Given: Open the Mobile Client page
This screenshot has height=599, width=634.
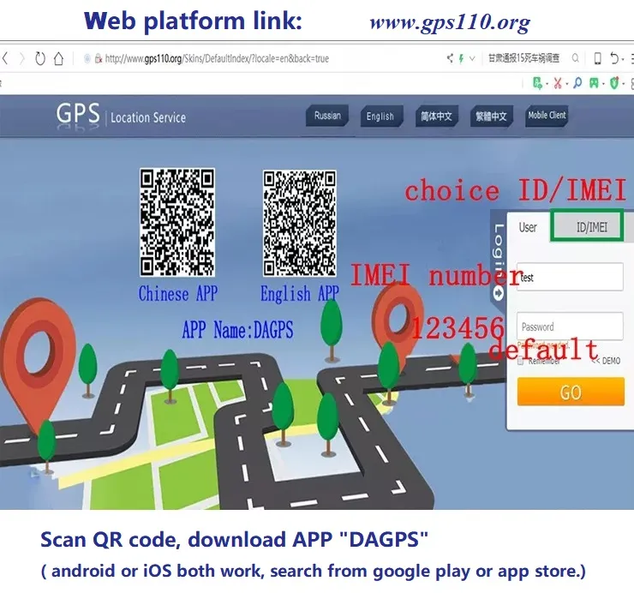Looking at the screenshot, I should tap(547, 116).
